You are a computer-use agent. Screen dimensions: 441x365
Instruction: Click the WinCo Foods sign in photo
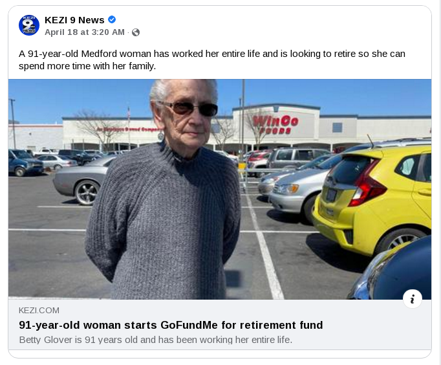pos(275,123)
